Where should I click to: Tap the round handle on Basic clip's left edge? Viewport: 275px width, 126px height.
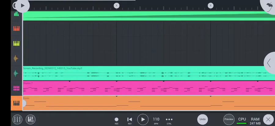pos(24,103)
